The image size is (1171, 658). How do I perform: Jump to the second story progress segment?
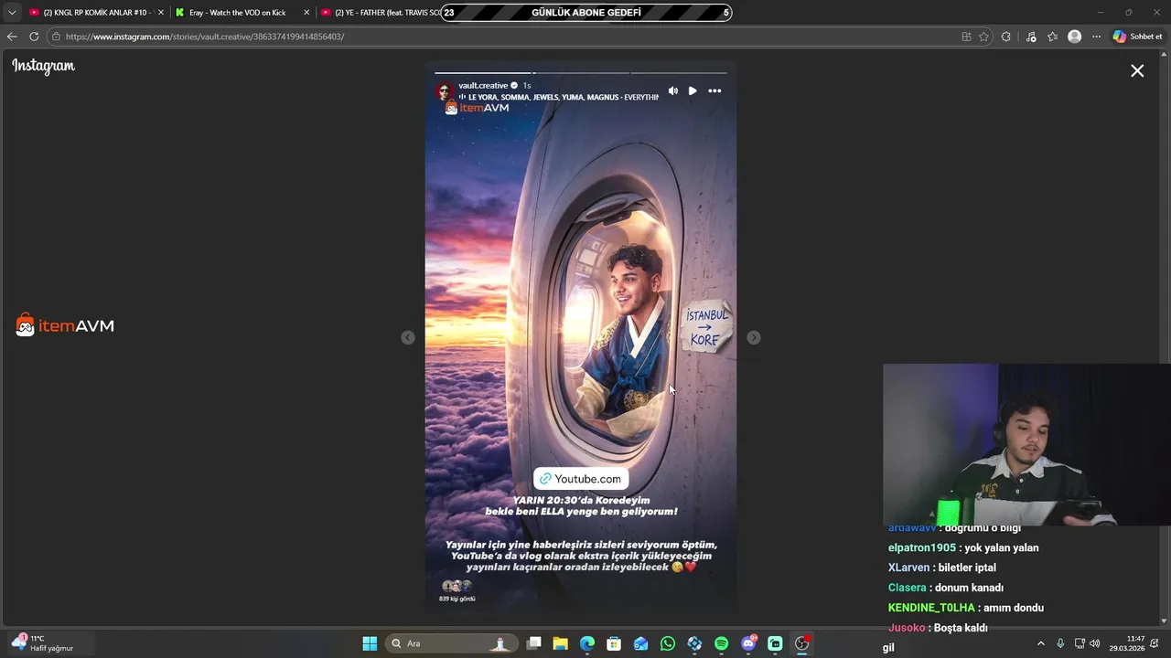click(x=581, y=72)
